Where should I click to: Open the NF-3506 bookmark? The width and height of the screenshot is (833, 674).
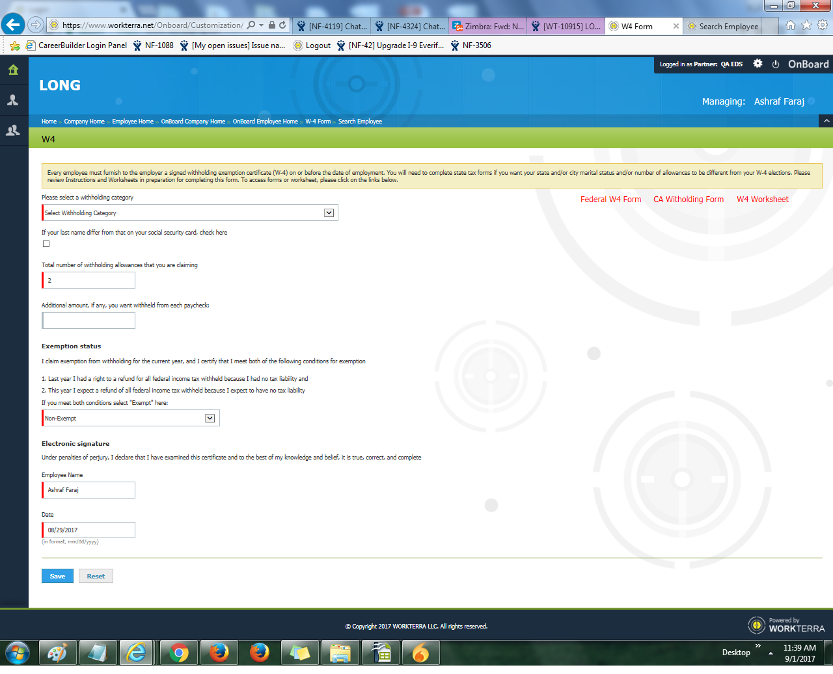471,45
